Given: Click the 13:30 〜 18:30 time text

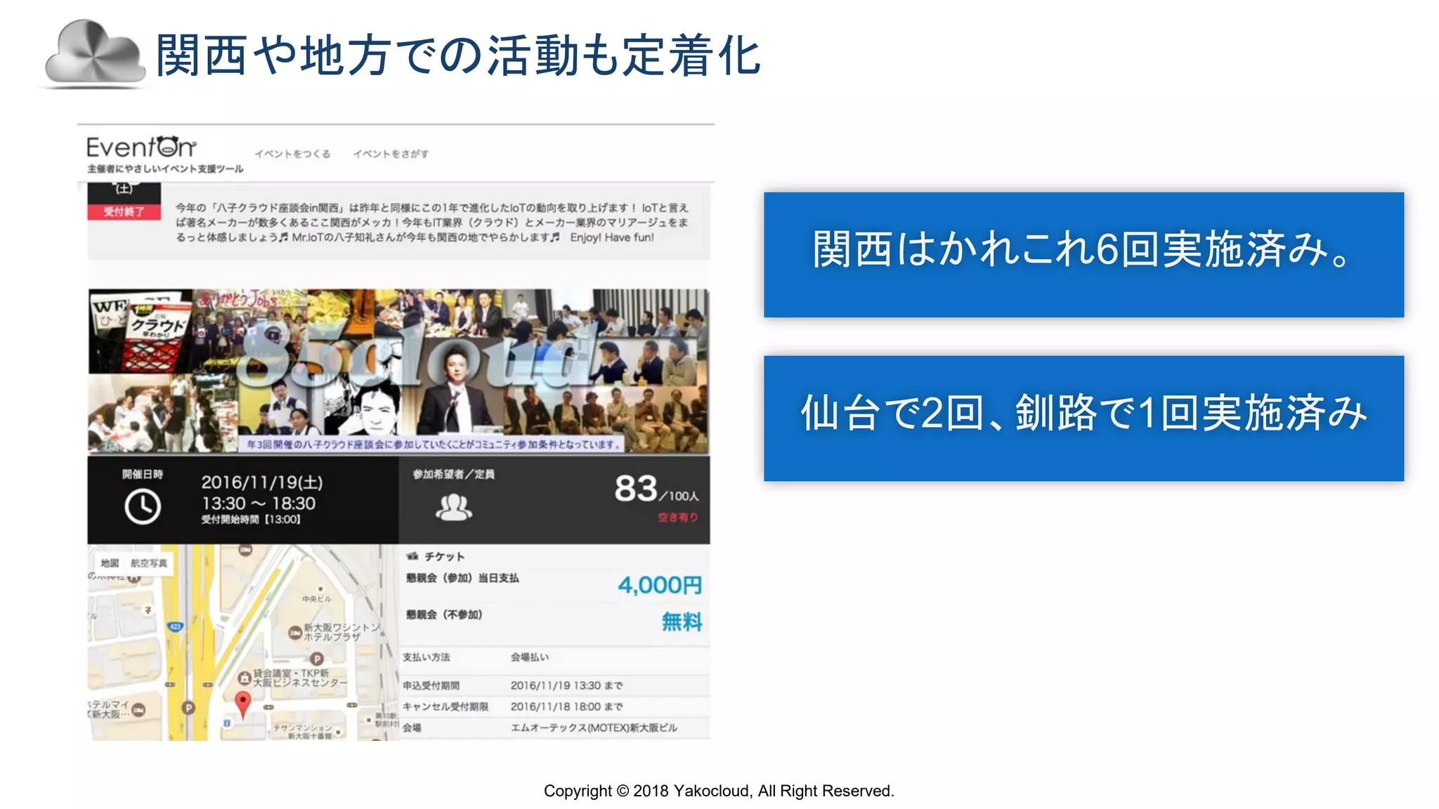Looking at the screenshot, I should 259,504.
